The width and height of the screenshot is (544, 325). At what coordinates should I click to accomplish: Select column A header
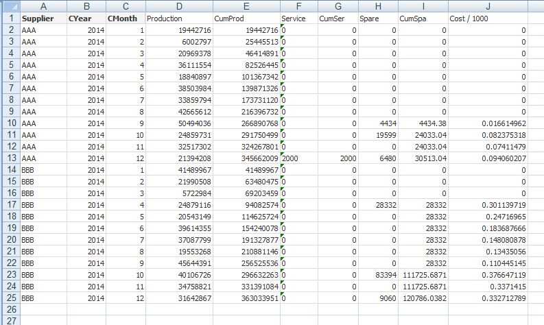[x=43, y=6]
